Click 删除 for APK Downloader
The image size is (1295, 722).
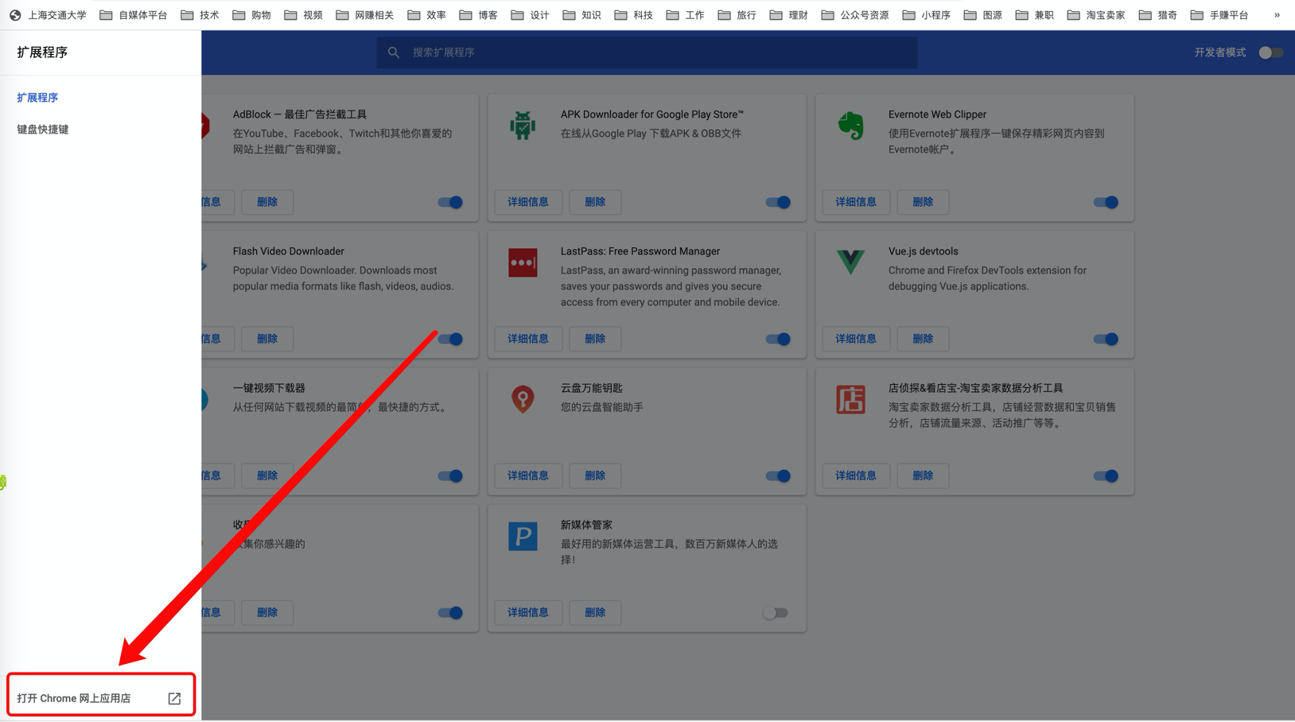coord(595,202)
